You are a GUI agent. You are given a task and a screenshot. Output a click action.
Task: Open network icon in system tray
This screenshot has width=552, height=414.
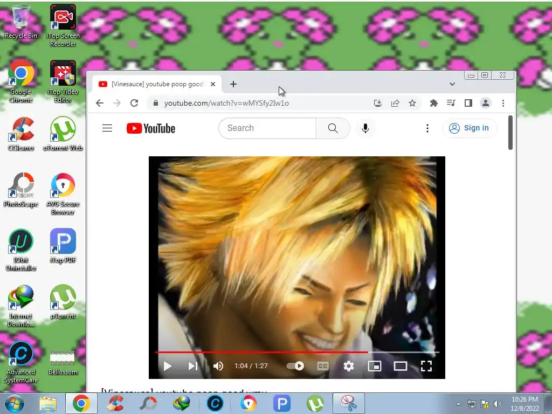[471, 404]
